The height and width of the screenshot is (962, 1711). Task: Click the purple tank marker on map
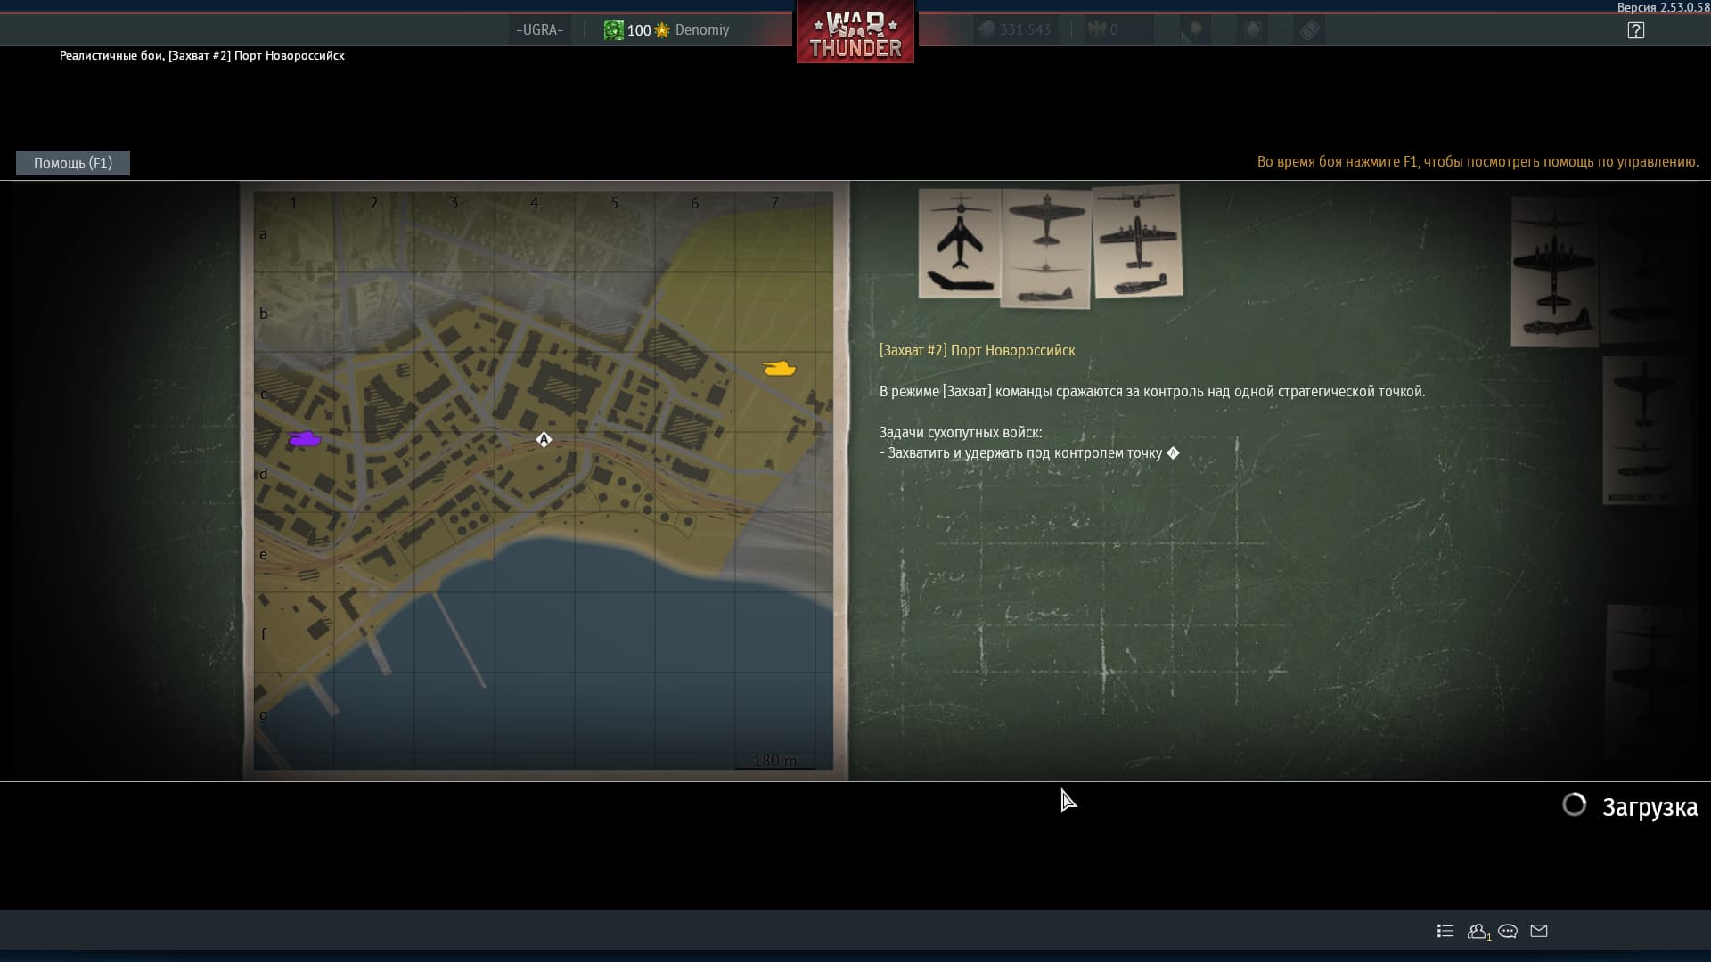tap(305, 439)
